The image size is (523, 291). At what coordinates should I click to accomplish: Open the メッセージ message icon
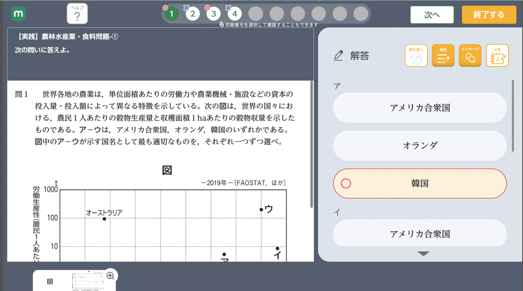click(470, 55)
